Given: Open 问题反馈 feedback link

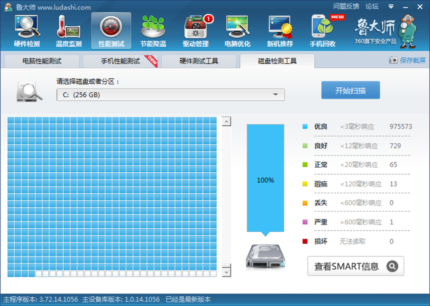Looking at the screenshot, I should coord(346,6).
